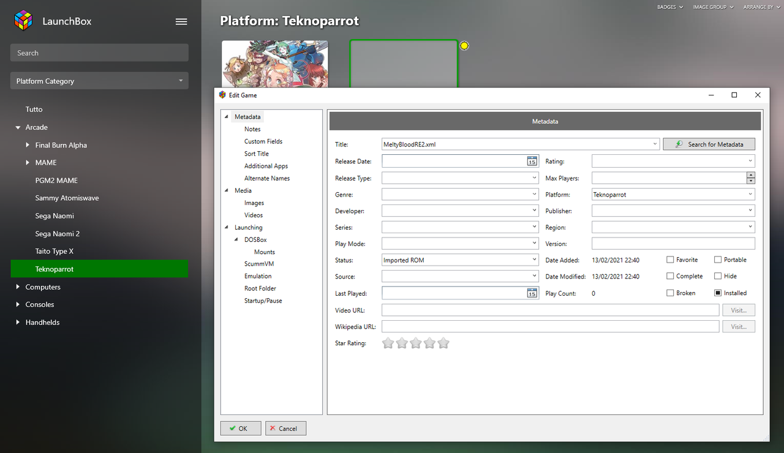Open the BADGES menu
Screen dimensions: 784x453
point(669,7)
